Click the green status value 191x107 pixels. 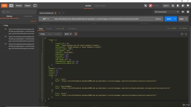click(174, 28)
